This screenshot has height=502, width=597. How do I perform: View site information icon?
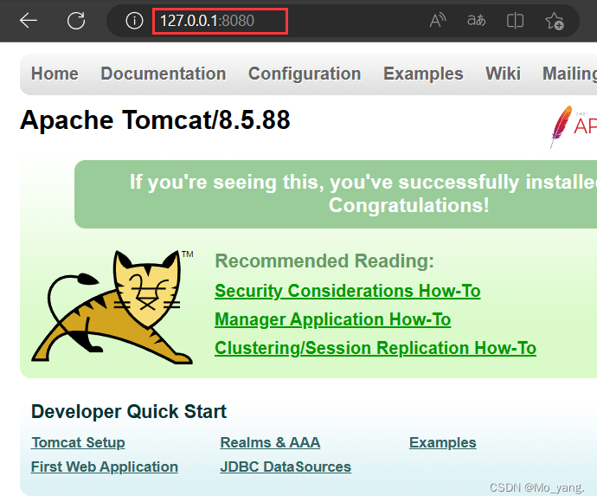134,21
